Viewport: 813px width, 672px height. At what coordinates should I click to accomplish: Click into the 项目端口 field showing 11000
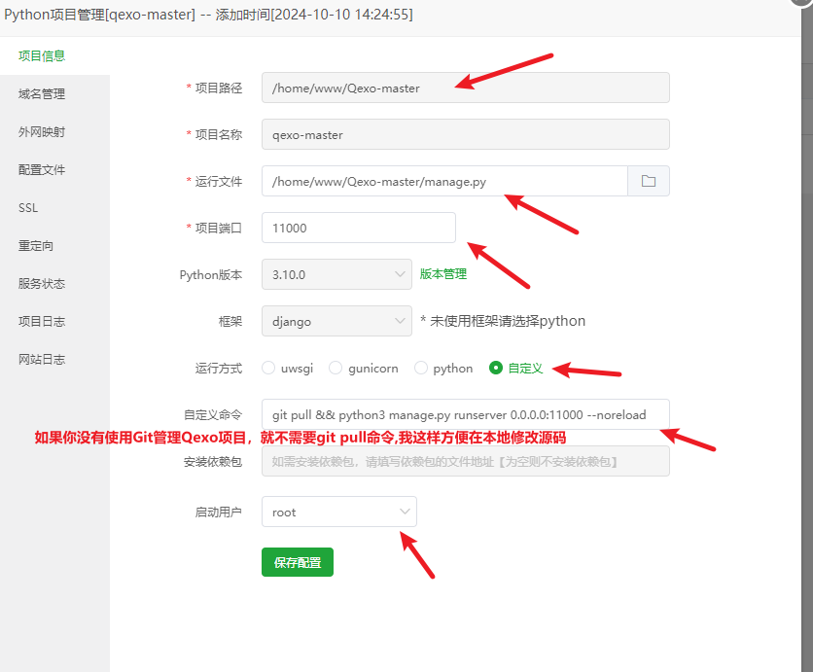coord(358,228)
